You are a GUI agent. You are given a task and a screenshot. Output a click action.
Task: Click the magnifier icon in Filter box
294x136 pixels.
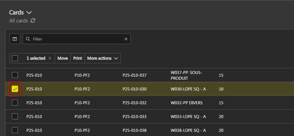coord(28,39)
